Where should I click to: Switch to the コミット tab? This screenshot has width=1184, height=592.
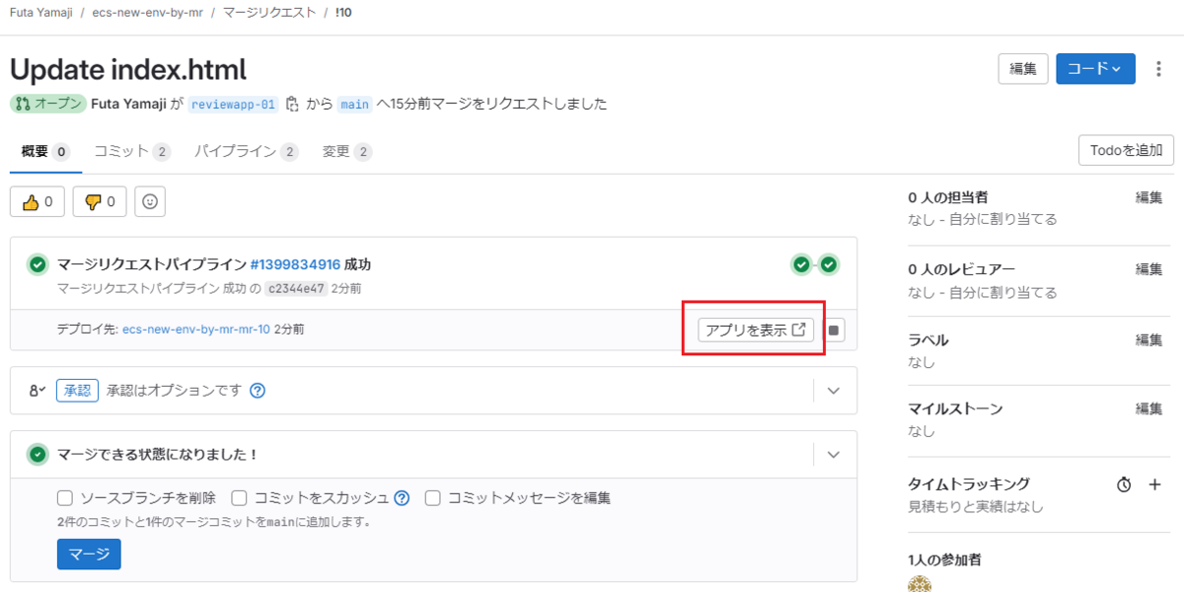pyautogui.click(x=132, y=152)
